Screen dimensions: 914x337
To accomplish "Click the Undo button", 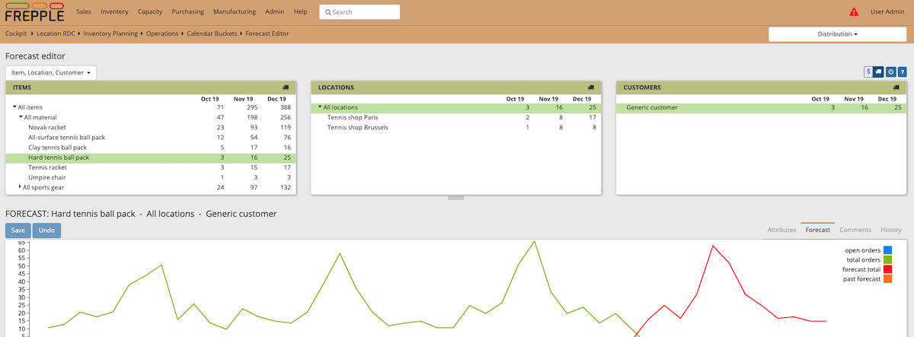I will click(x=46, y=230).
